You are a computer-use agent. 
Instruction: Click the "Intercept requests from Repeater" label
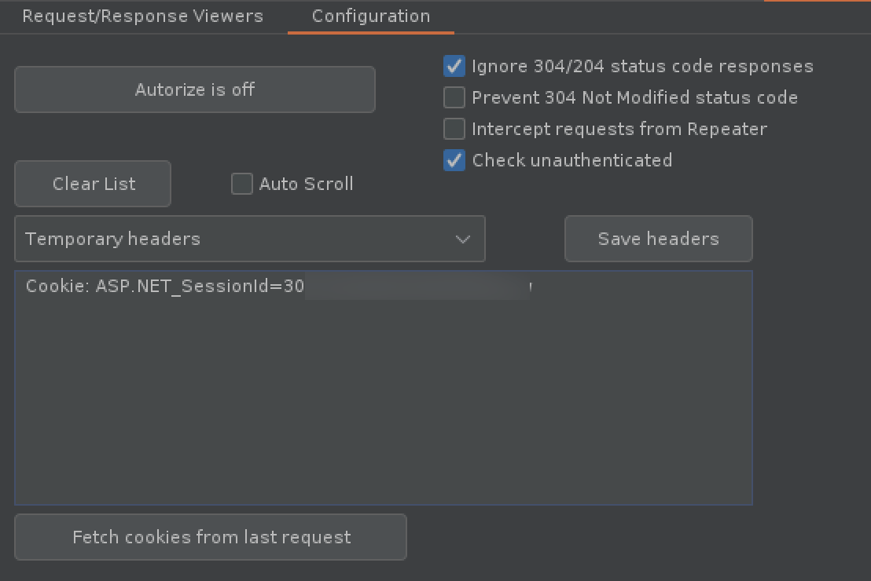[x=619, y=129]
